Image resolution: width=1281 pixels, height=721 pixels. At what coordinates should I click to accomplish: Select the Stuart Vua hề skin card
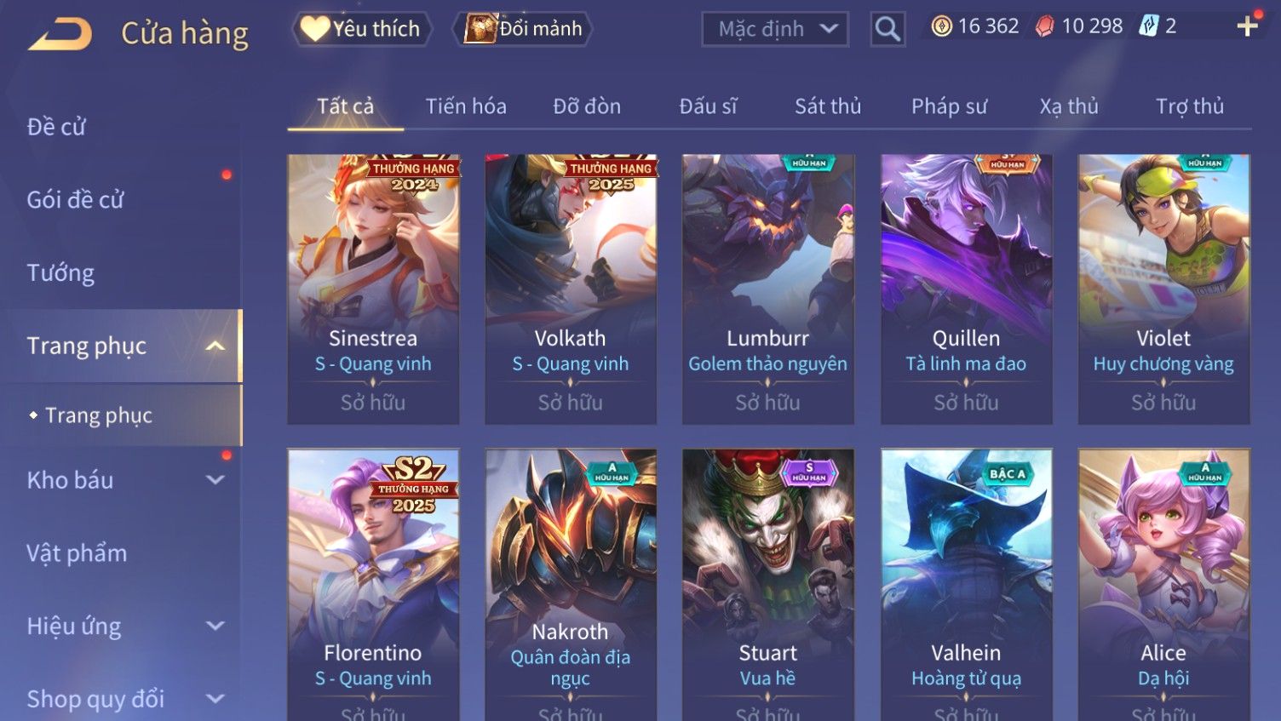[768, 585]
